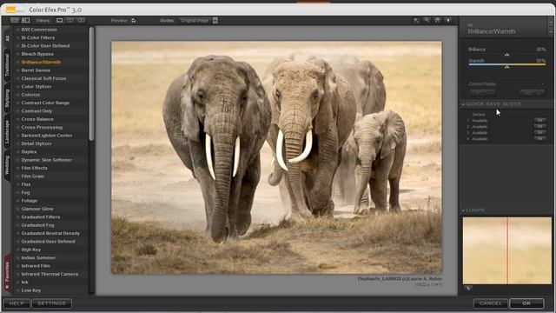Viewport: 556px width, 313px height.
Task: Select the Dynamic Skin Softener filter
Action: pyautogui.click(x=46, y=160)
